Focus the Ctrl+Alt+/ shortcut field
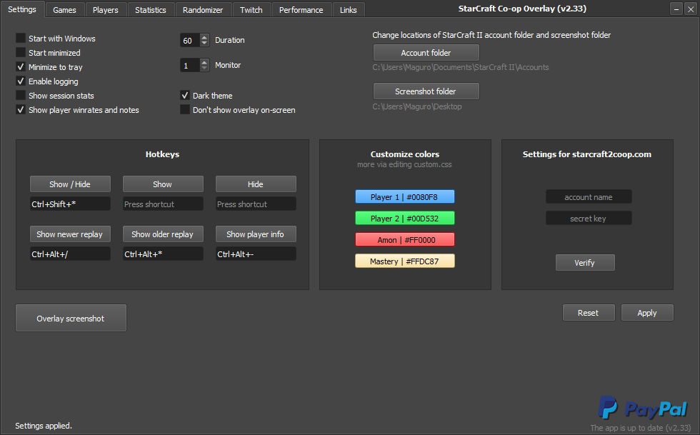 pyautogui.click(x=70, y=254)
